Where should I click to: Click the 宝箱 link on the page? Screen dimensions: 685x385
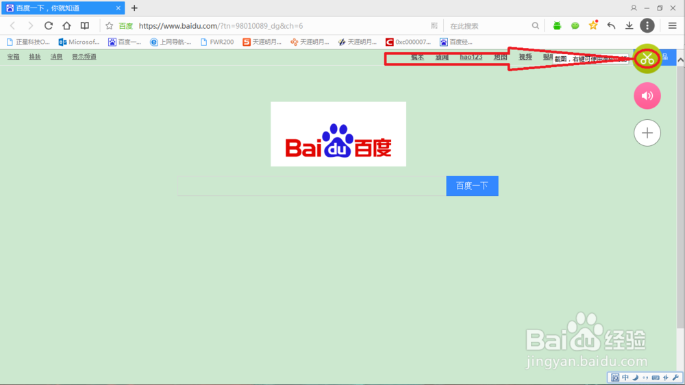pos(13,57)
